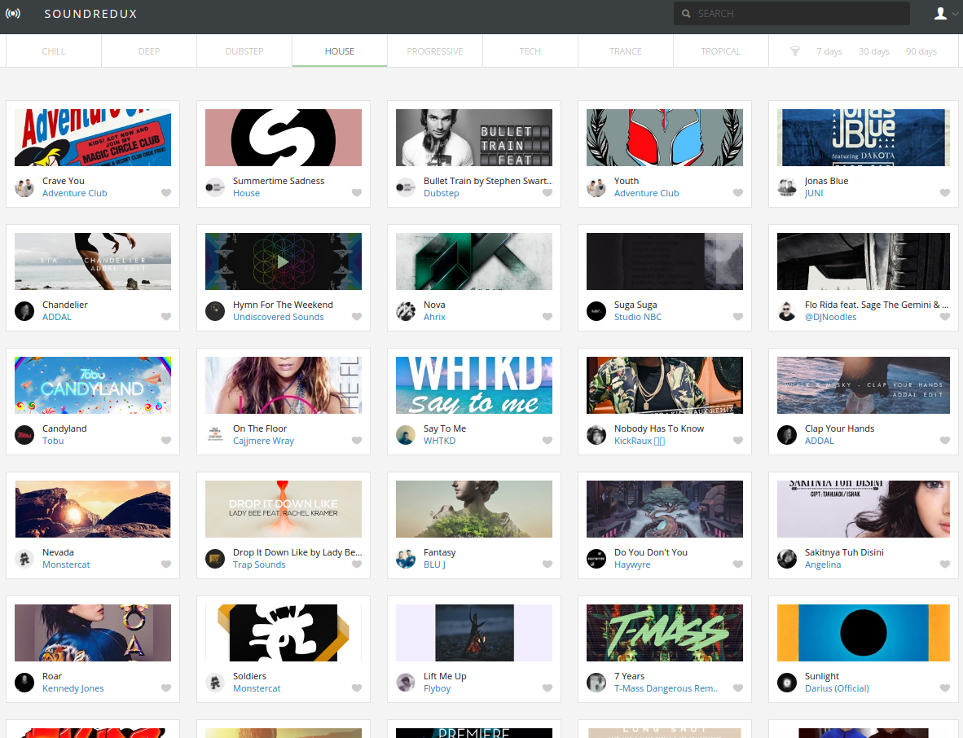This screenshot has width=963, height=738.
Task: Heart the Chandelier track
Action: (x=166, y=317)
